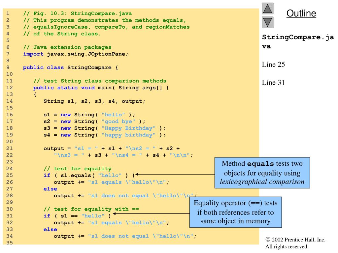This screenshot has height=253, width=338.
Task: Click the 'Line 25' outline entry
Action: click(273, 65)
